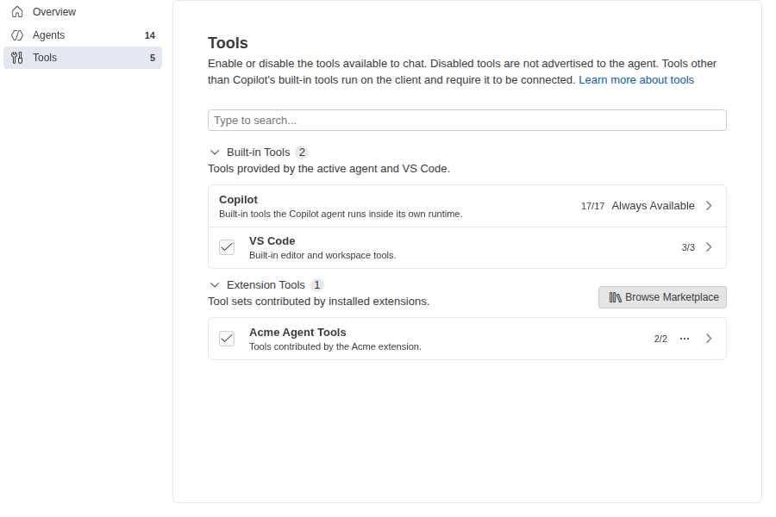Image resolution: width=776 pixels, height=517 pixels.
Task: Open the Acme Agent Tools ellipsis menu
Action: point(685,339)
